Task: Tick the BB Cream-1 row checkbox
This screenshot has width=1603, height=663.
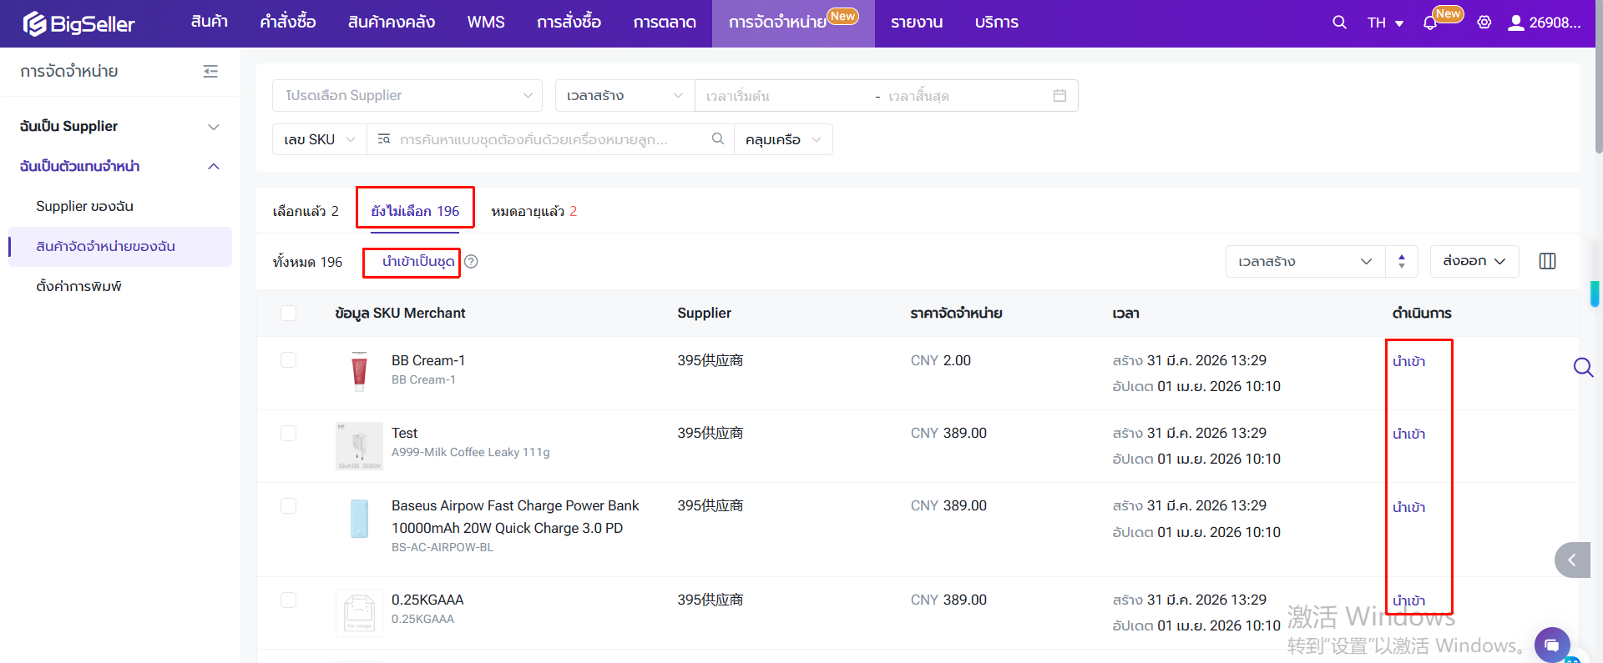Action: tap(289, 360)
